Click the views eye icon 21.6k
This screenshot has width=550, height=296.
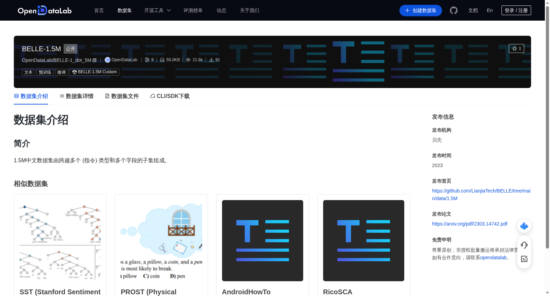(188, 60)
